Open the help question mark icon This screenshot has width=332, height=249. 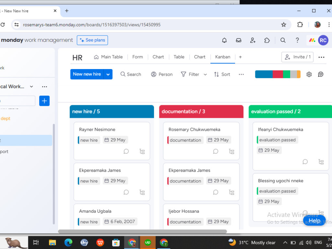[297, 40]
